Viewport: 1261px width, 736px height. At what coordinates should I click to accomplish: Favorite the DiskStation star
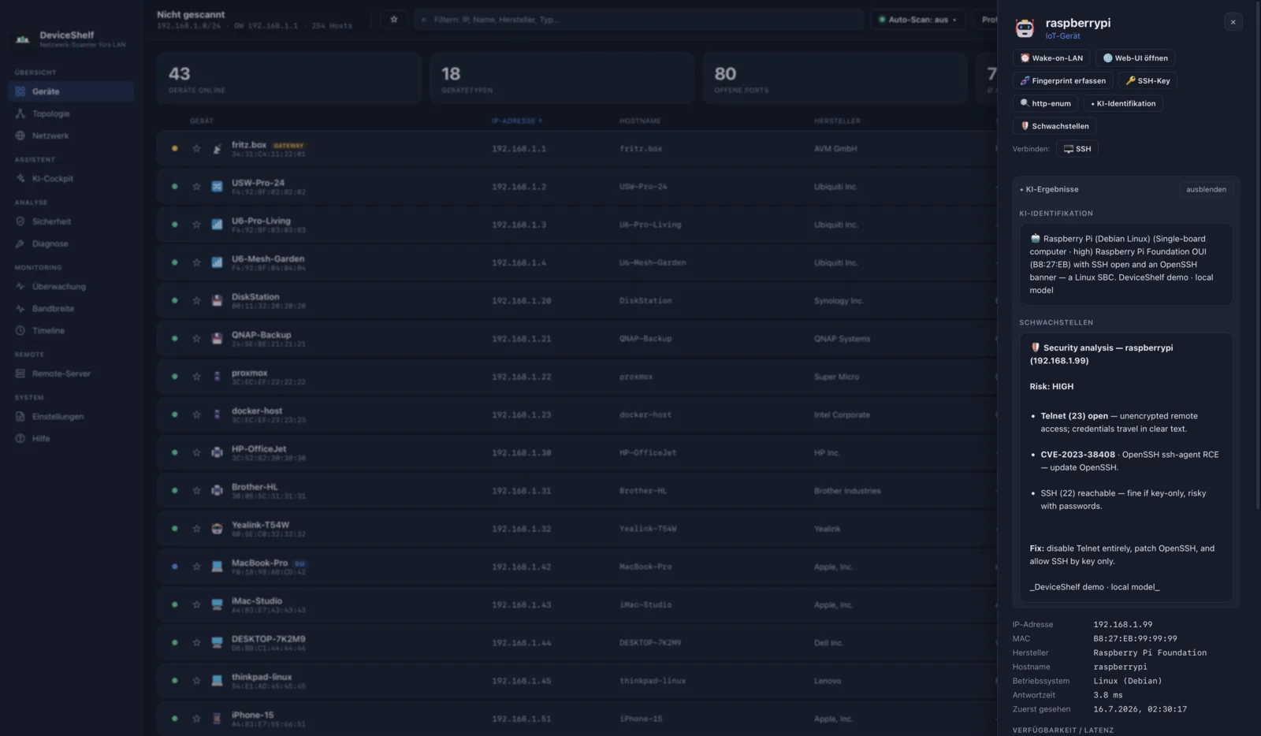196,301
